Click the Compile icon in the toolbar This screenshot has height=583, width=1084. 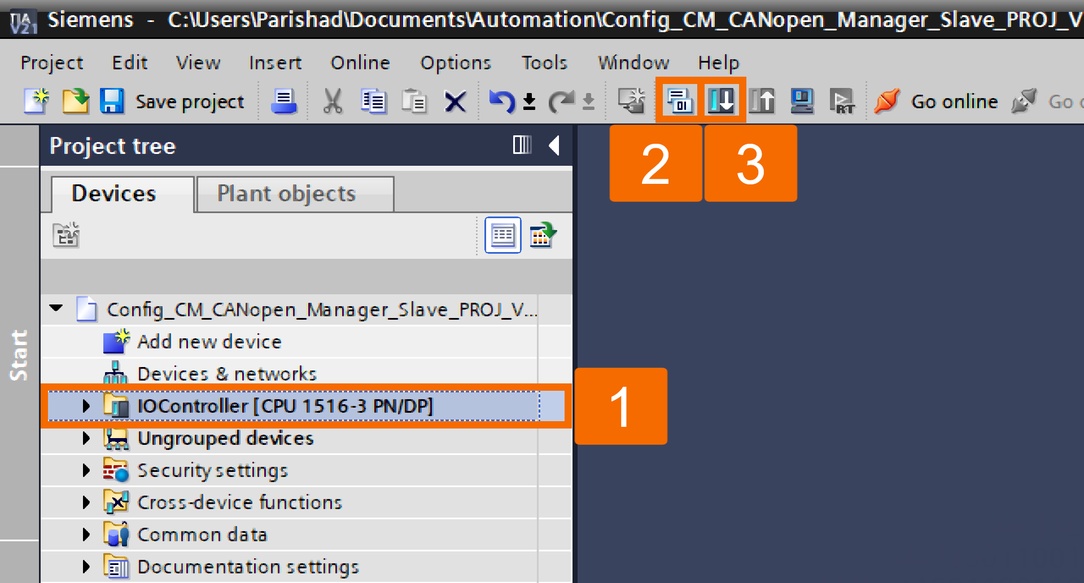click(680, 101)
